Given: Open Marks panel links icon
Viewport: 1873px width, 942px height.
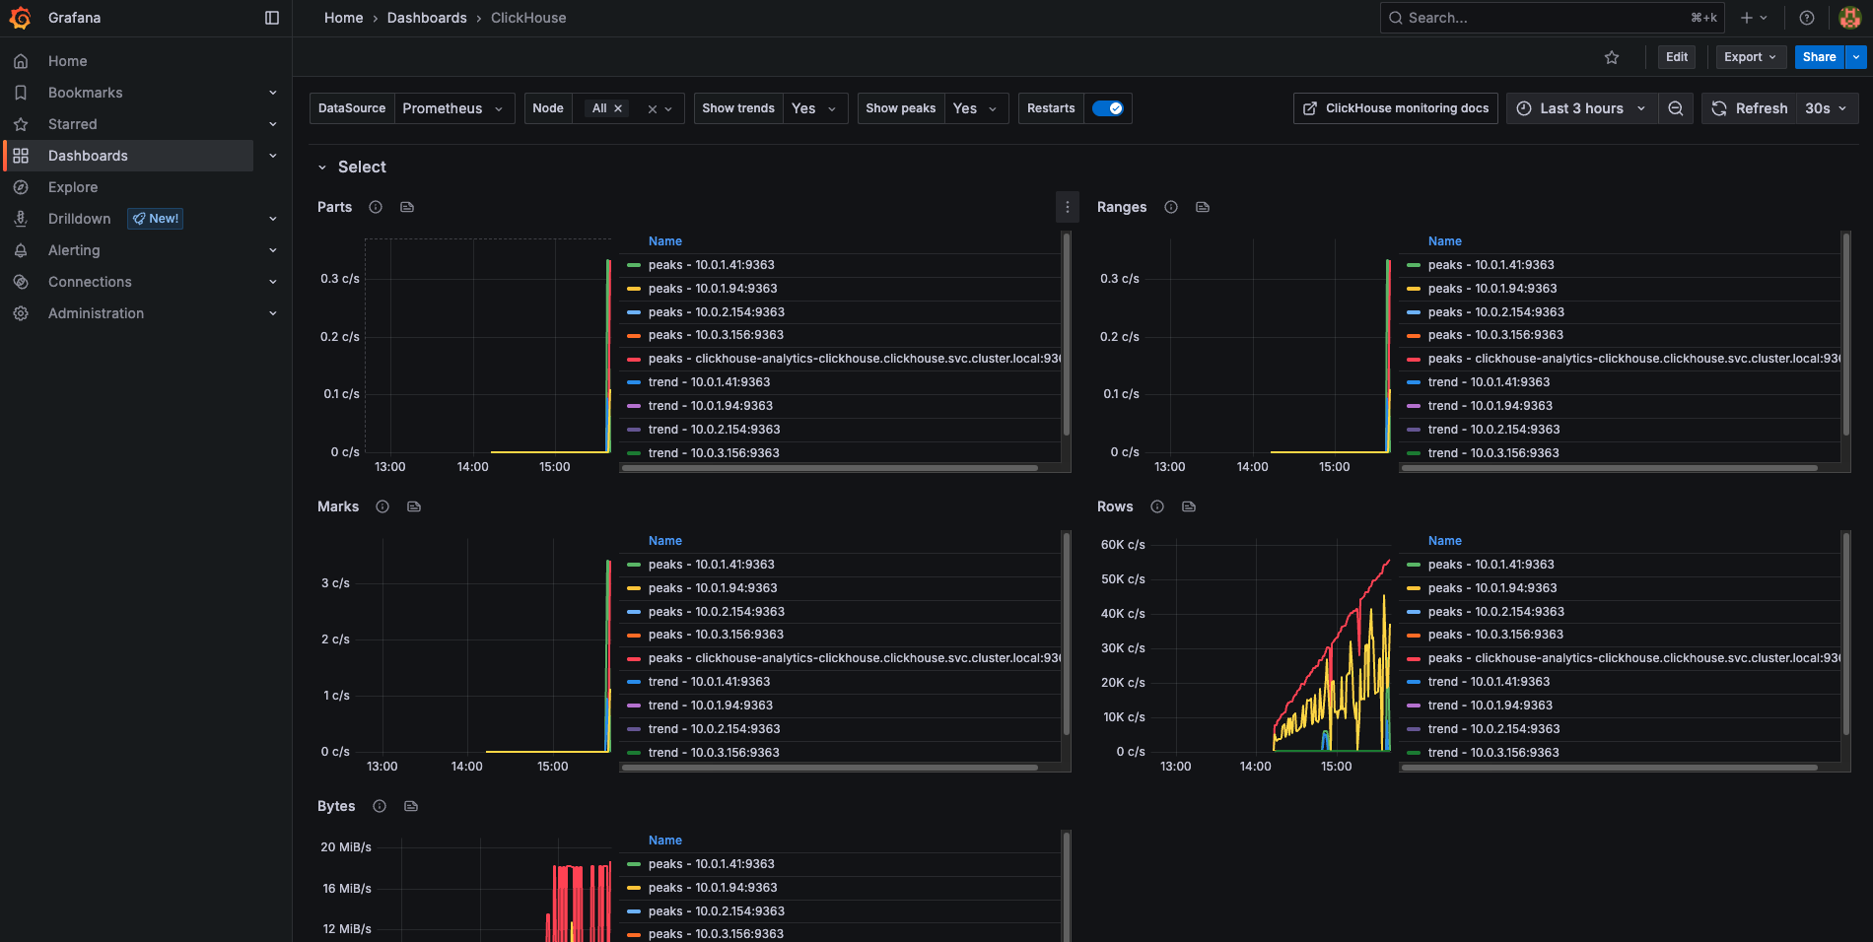Looking at the screenshot, I should point(414,506).
